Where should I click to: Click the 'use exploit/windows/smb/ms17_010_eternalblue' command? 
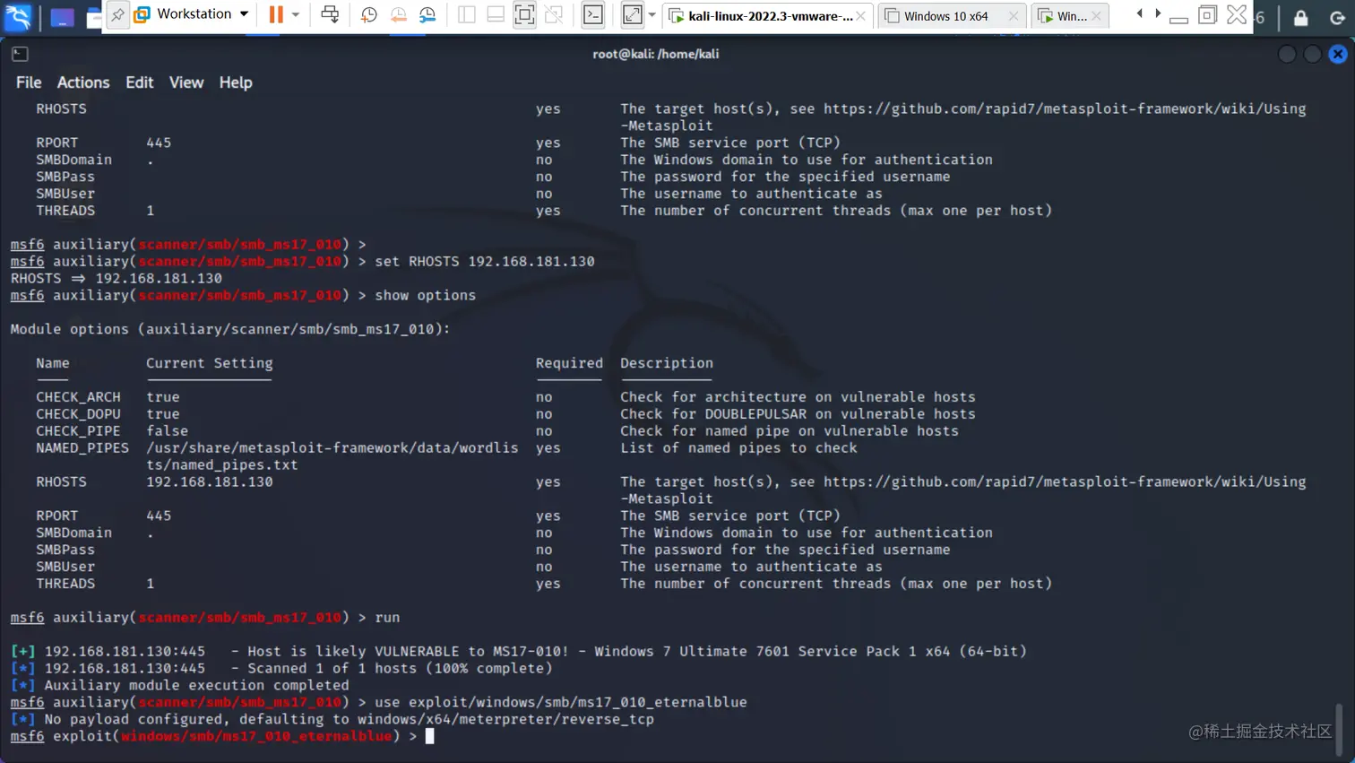point(561,703)
